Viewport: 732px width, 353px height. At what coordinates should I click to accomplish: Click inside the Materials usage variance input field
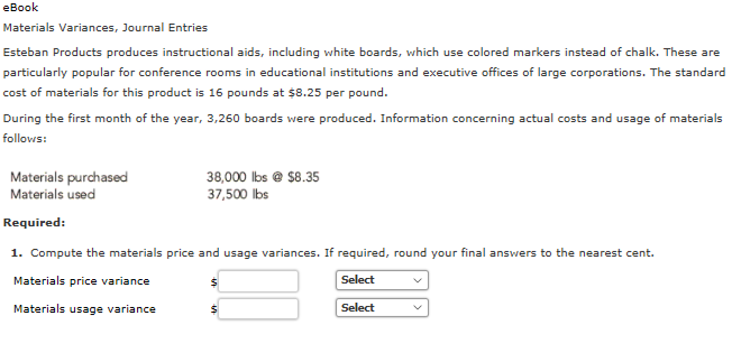258,308
